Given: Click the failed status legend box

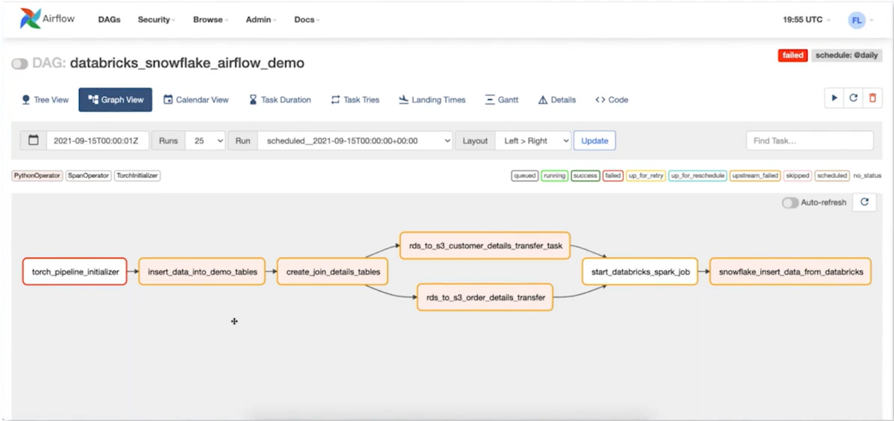Looking at the screenshot, I should pos(613,176).
